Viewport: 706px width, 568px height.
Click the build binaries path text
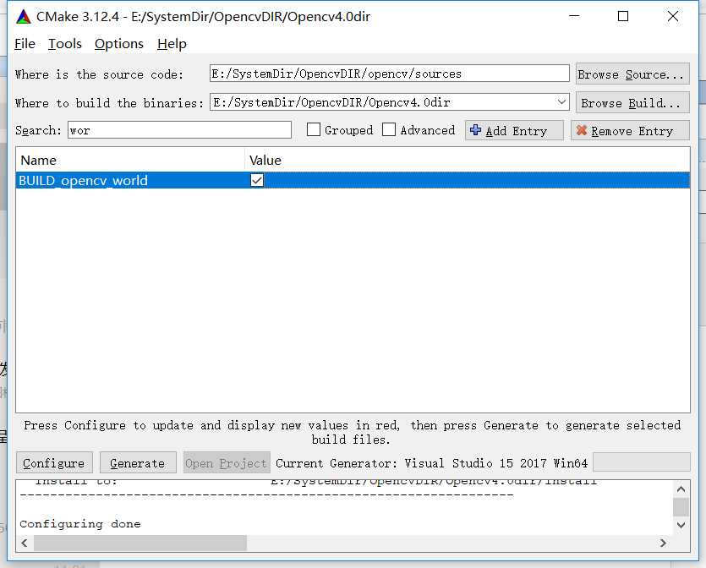(331, 102)
